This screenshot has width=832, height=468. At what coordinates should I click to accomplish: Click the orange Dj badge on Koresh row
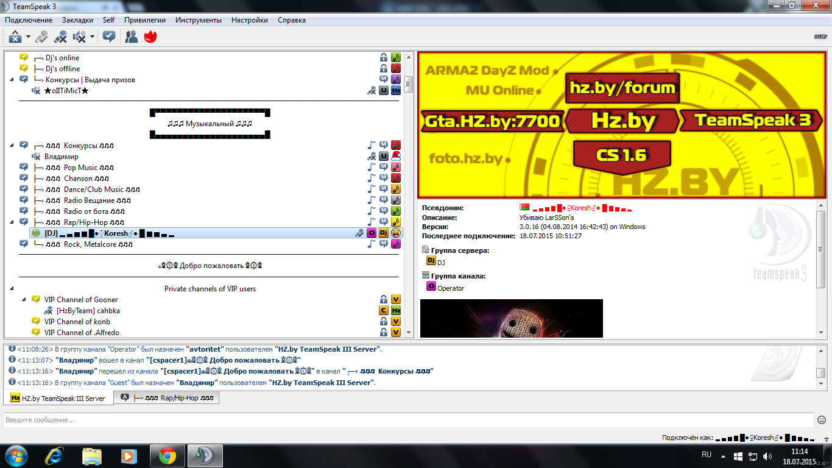(x=384, y=233)
